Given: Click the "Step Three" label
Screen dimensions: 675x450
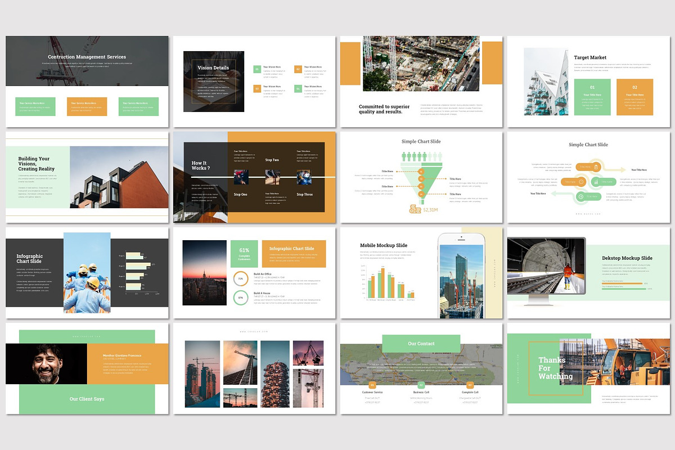Looking at the screenshot, I should pyautogui.click(x=305, y=194).
